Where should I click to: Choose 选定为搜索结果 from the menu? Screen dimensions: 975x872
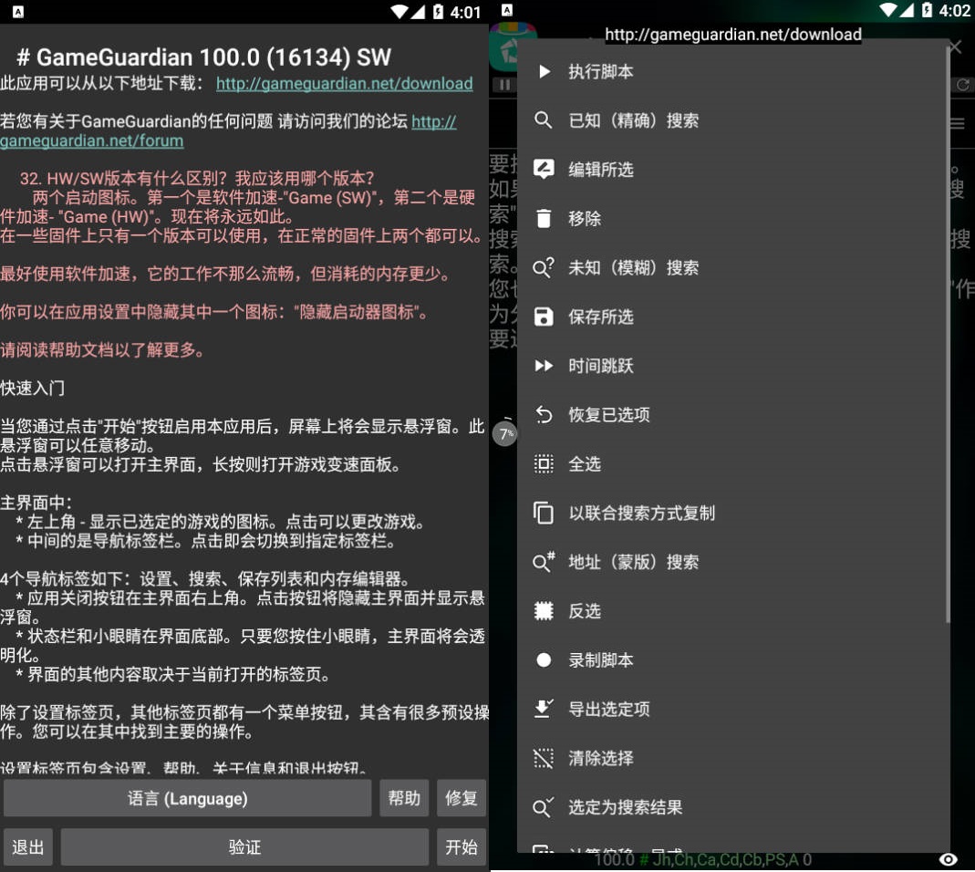[x=731, y=806]
